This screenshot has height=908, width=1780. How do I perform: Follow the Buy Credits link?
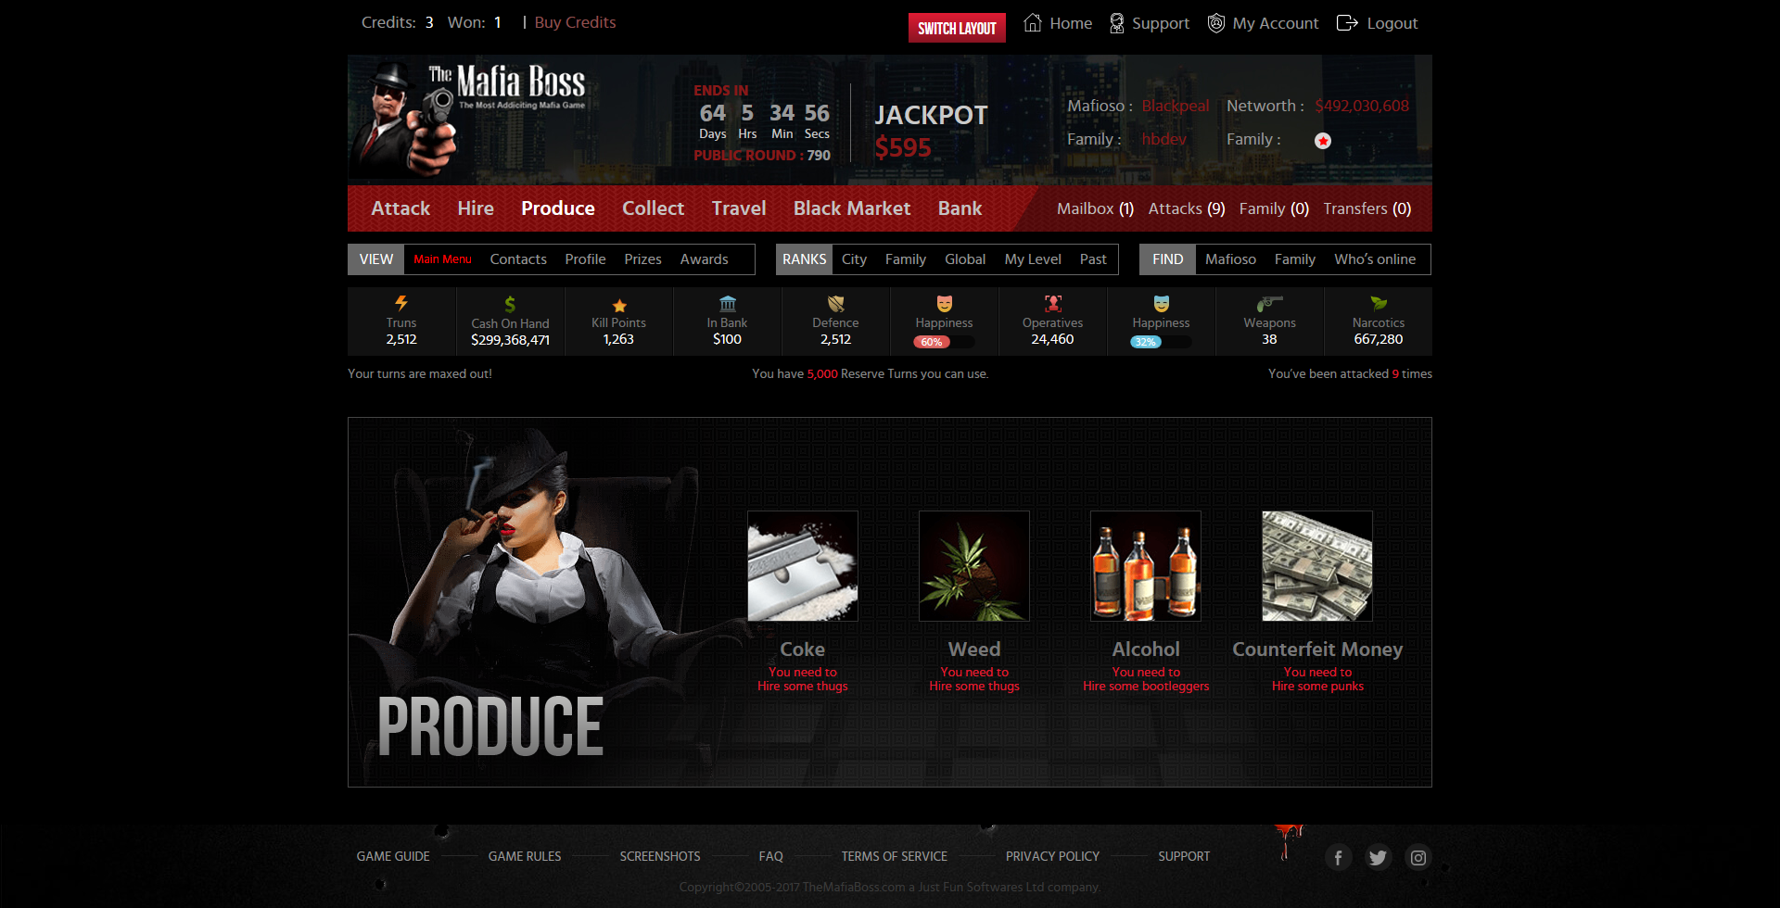(575, 22)
